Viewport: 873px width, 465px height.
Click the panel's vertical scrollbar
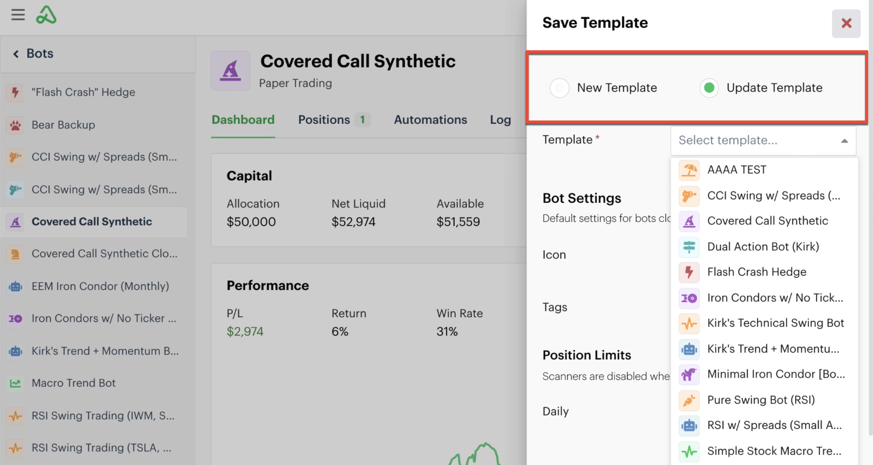[x=871, y=237]
